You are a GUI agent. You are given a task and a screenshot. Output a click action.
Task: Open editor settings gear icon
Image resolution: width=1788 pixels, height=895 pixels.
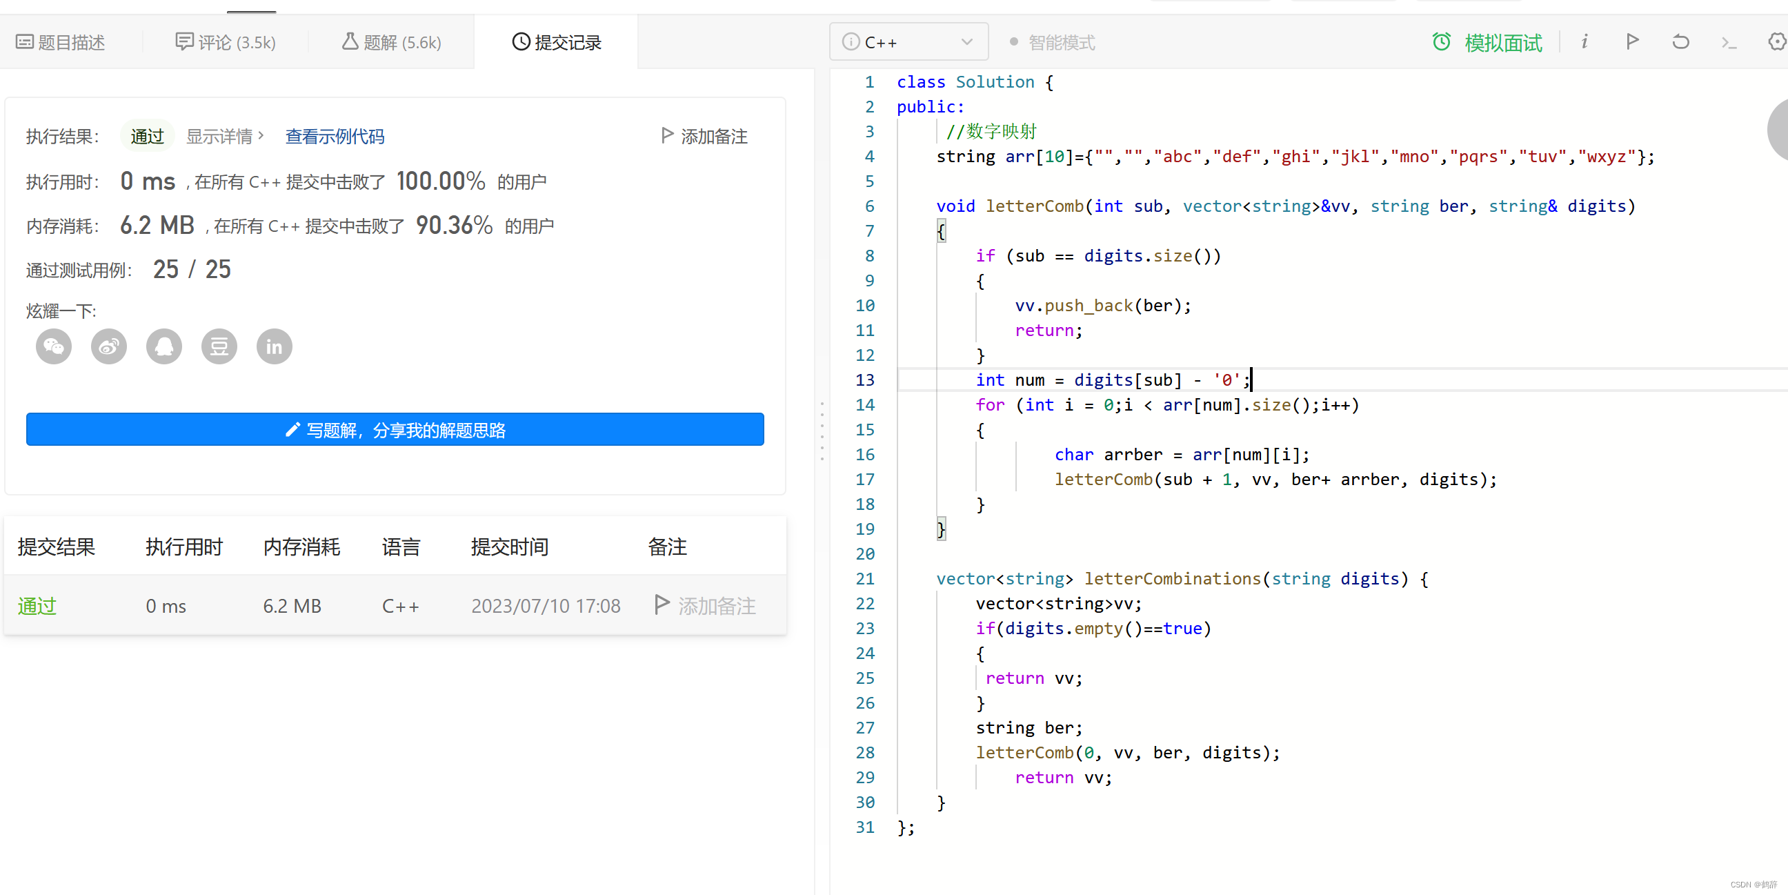coord(1777,41)
